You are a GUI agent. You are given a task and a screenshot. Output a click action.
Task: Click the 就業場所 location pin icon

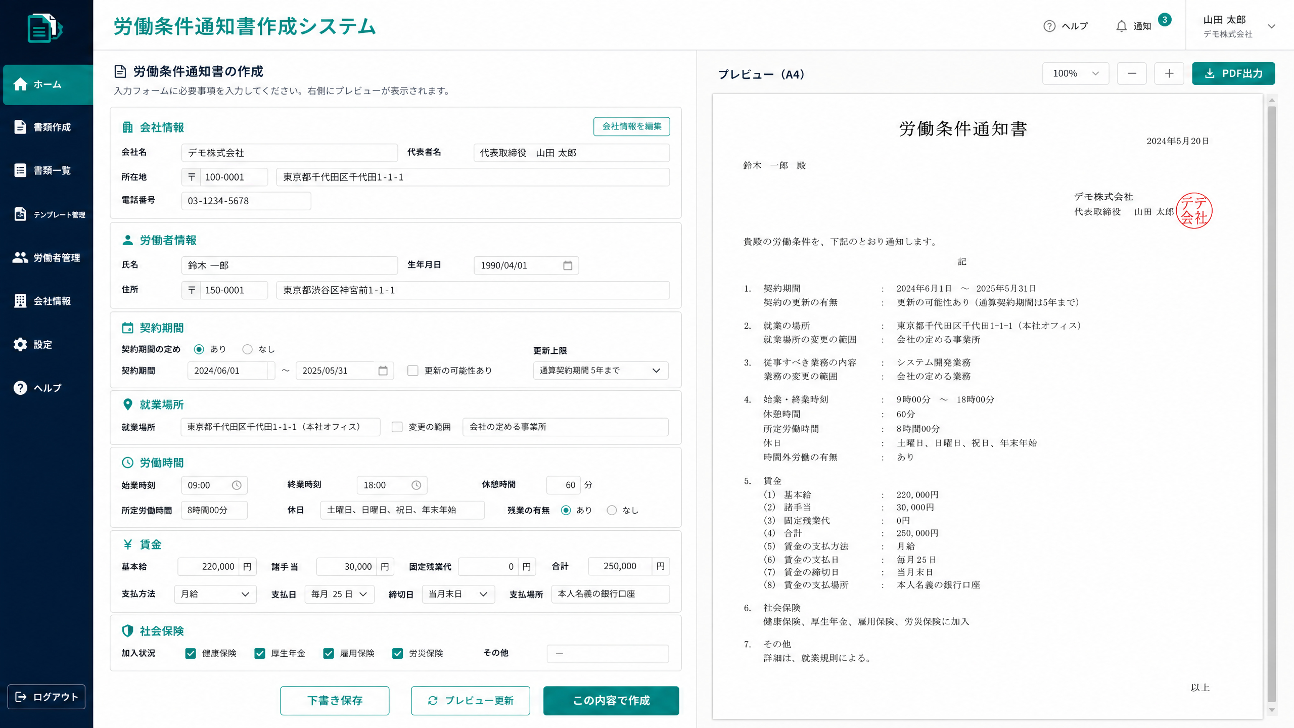pyautogui.click(x=127, y=404)
